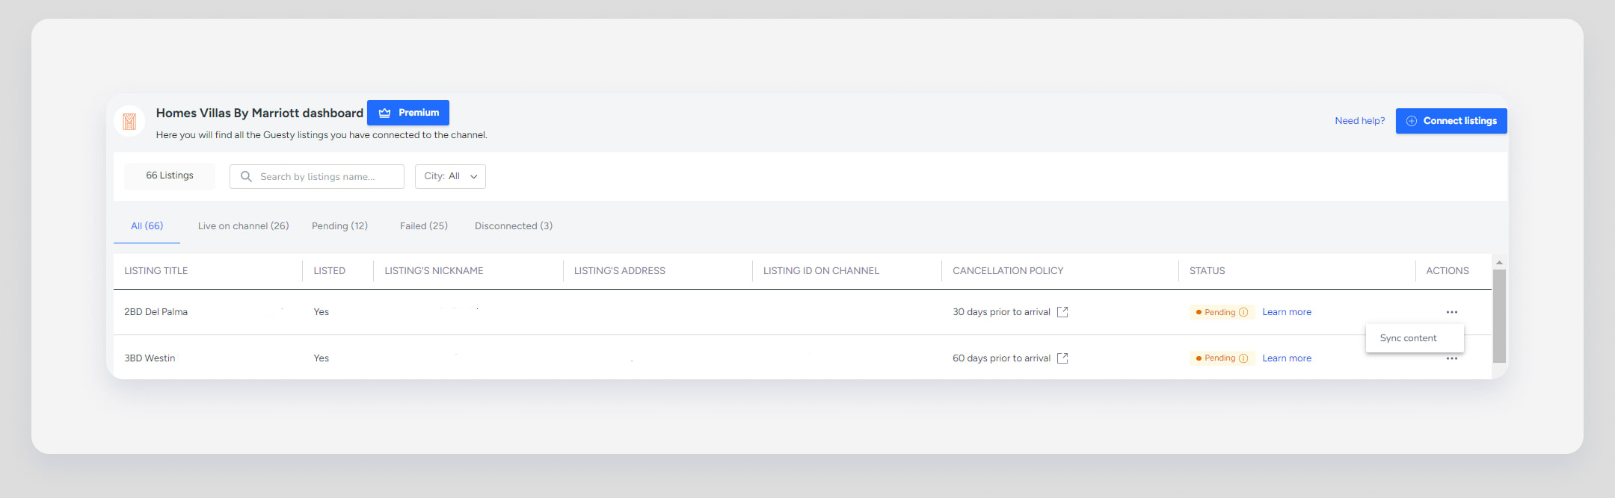Click the Pending status badge for 2BD Del Palma
Screen dimensions: 1615x498
tap(1222, 312)
